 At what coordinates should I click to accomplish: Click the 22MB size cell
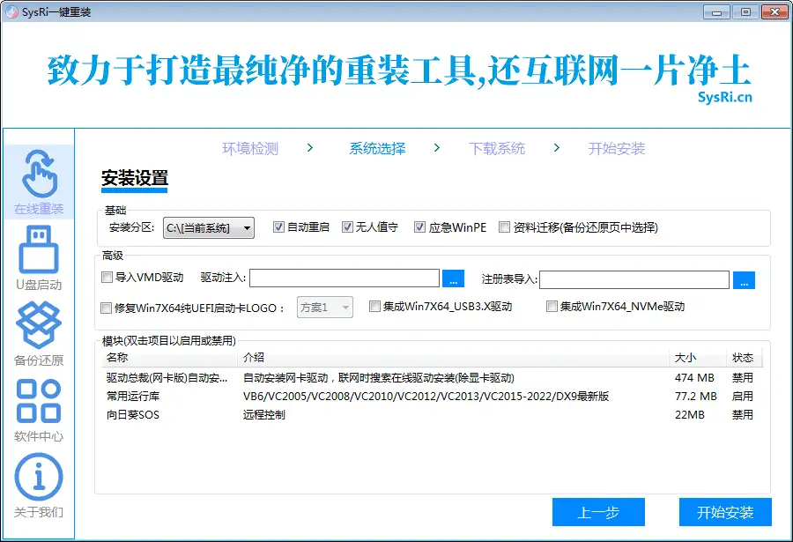pos(690,415)
